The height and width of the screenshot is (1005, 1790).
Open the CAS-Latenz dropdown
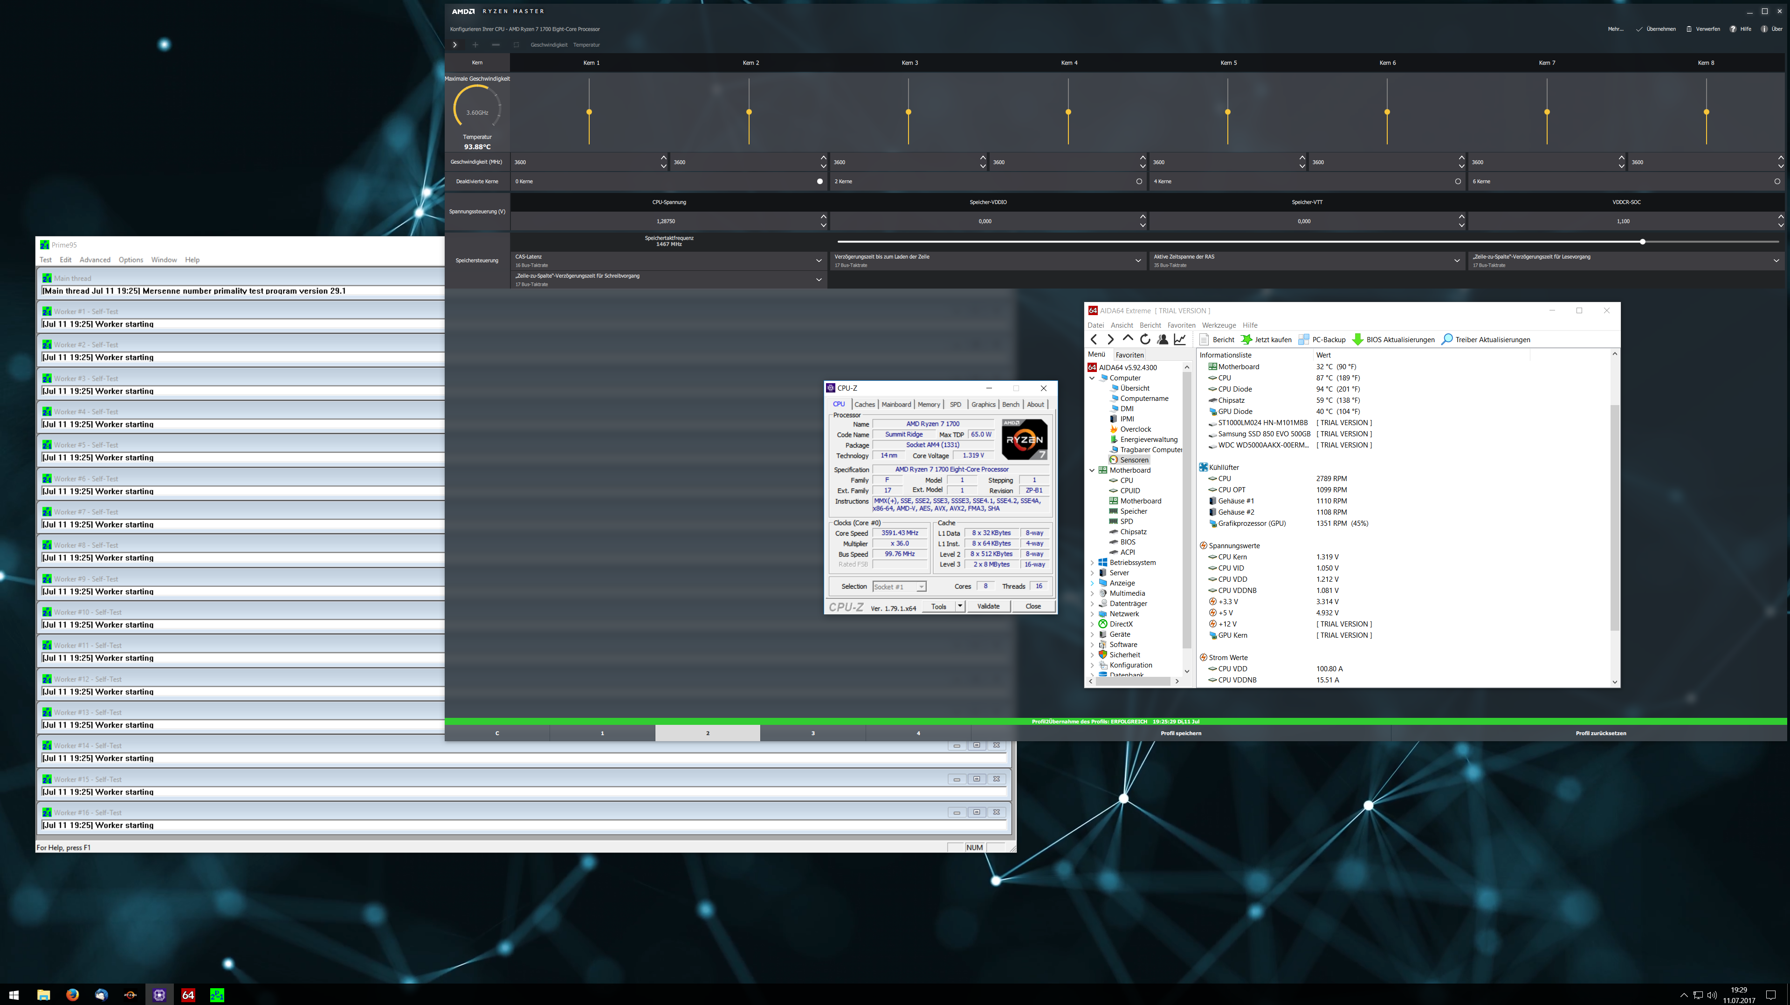pyautogui.click(x=819, y=261)
